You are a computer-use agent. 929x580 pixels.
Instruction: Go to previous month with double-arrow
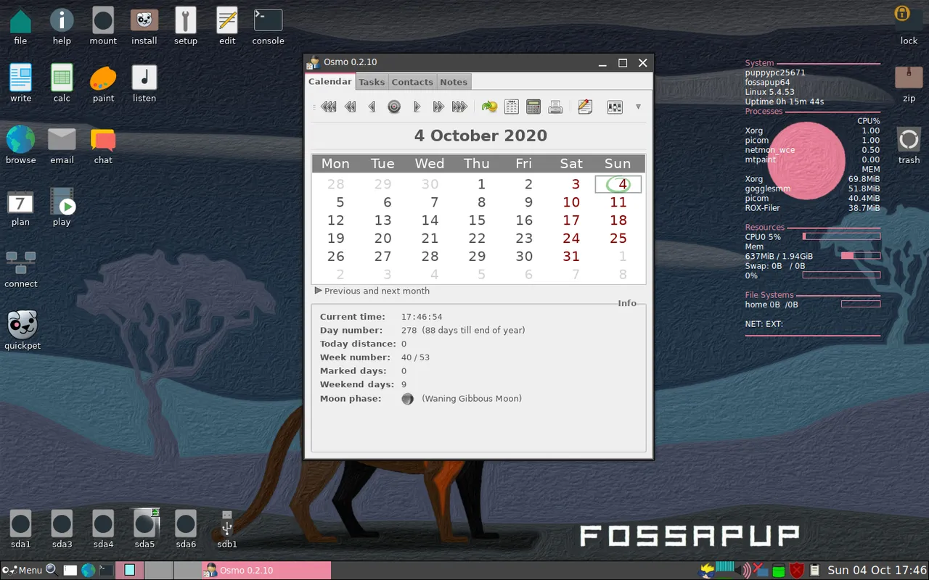pyautogui.click(x=351, y=107)
